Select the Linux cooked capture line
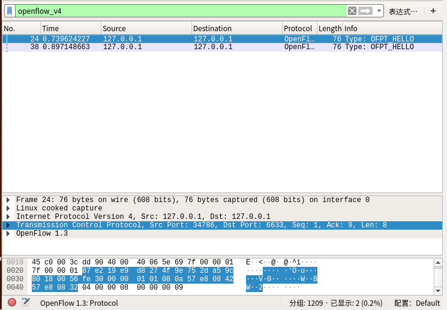This screenshot has width=447, height=310. [x=223, y=208]
